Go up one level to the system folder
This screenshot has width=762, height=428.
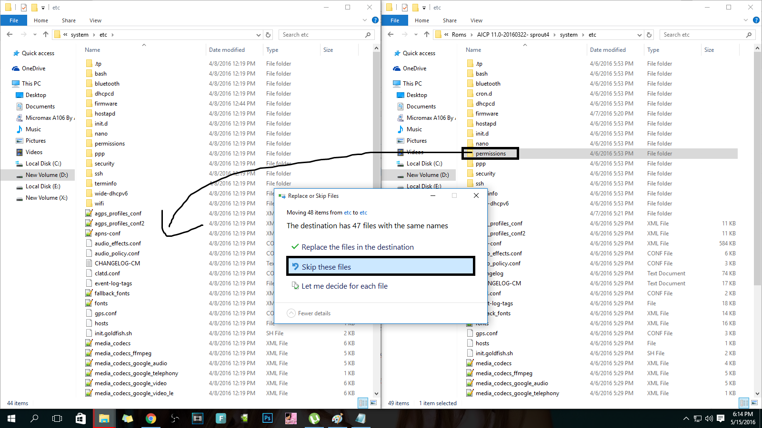coord(45,34)
